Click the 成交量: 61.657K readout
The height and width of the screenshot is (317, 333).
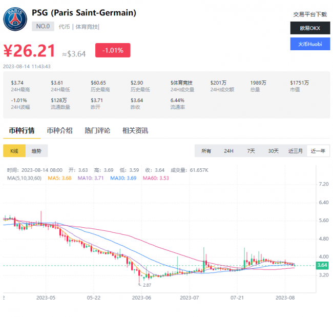[x=190, y=170]
